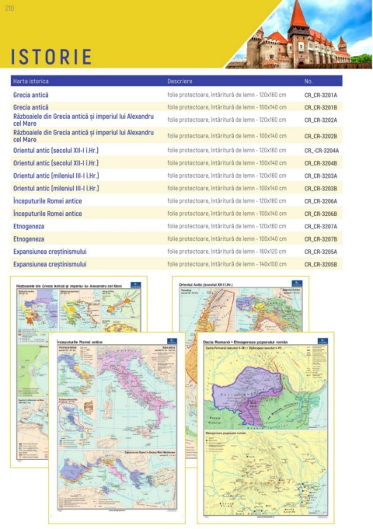The height and width of the screenshot is (529, 373).
Task: Click 'Expansiunea creștinismului' in the 3205A row
Action: (50, 252)
